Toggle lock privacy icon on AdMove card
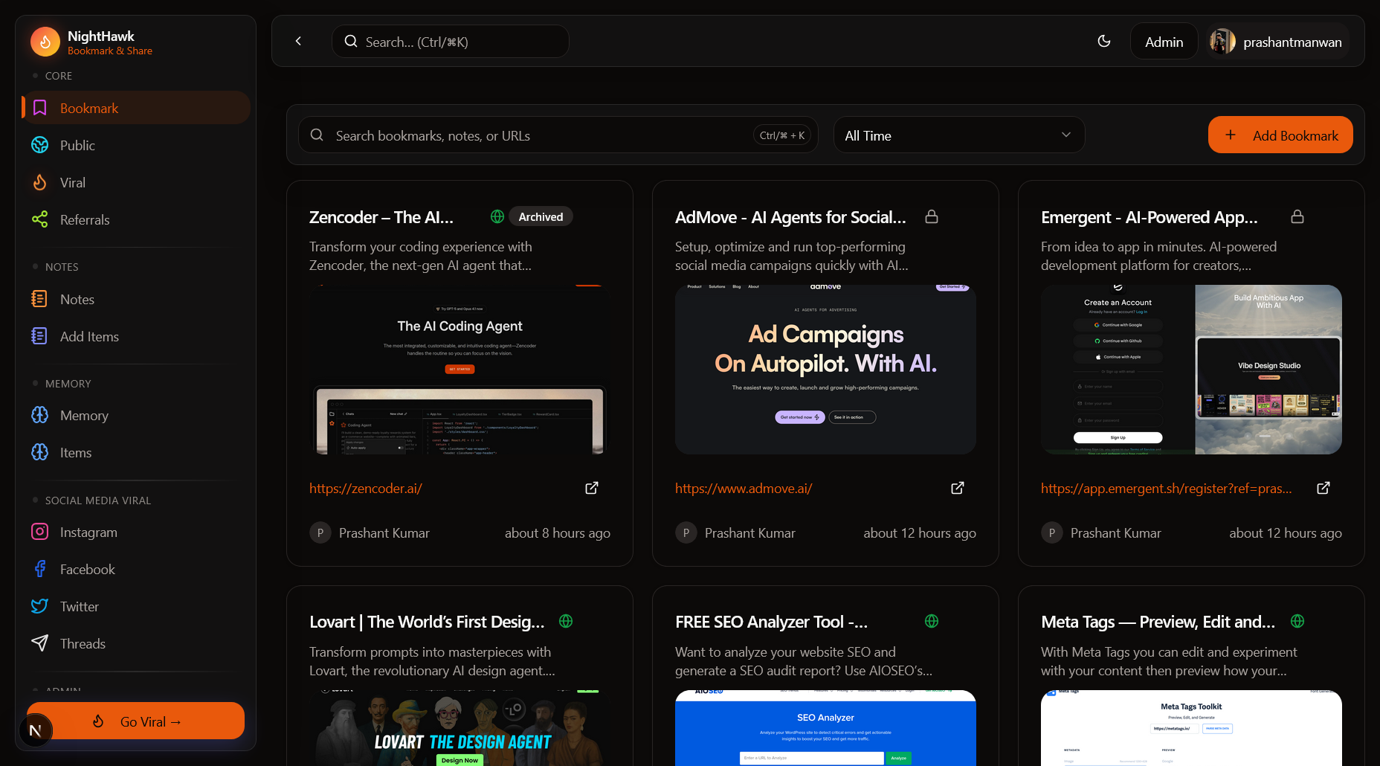Viewport: 1380px width, 766px height. 932,216
